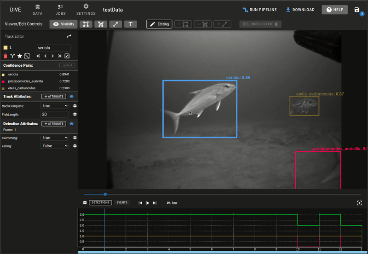This screenshot has height=254, width=368.
Task: Switch to the Events timeline tab
Action: point(122,202)
